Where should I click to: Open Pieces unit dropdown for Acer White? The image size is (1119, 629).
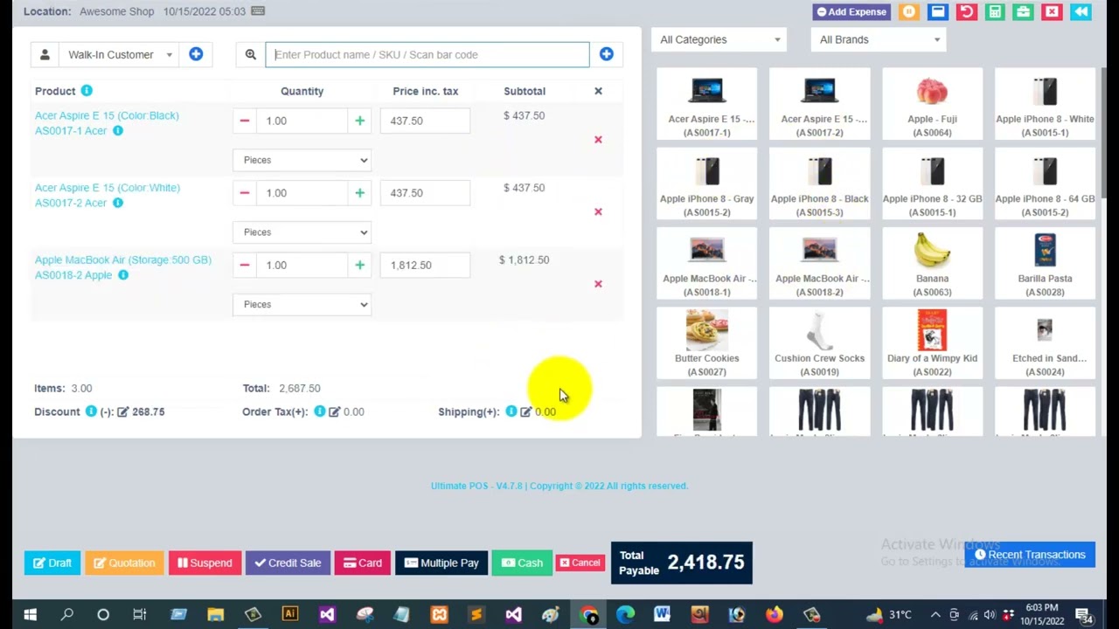point(302,232)
